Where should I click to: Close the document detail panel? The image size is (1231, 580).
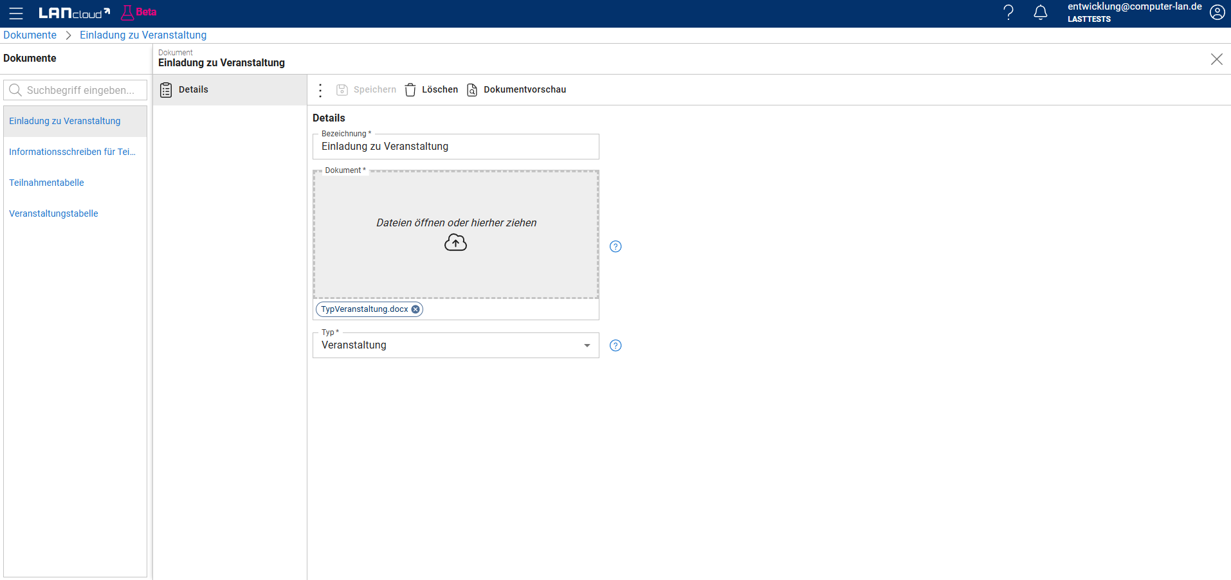coord(1216,59)
